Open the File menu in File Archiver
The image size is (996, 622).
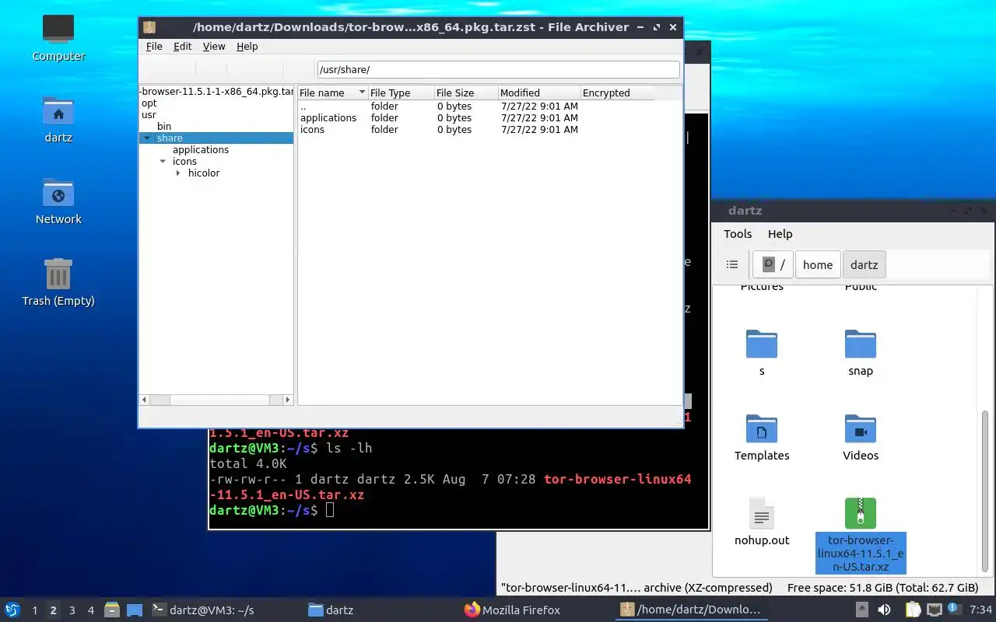[154, 47]
